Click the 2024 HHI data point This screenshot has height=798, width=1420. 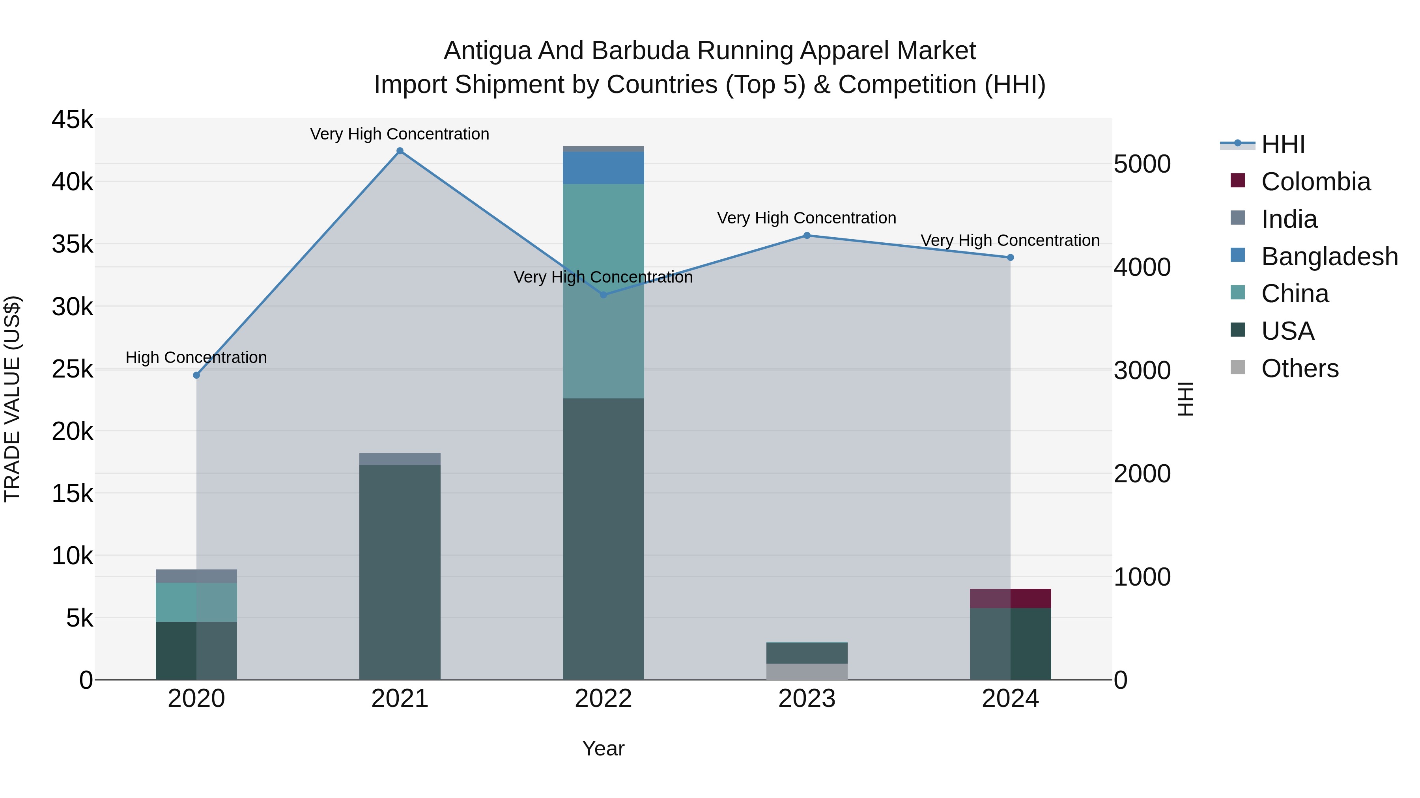(1011, 257)
